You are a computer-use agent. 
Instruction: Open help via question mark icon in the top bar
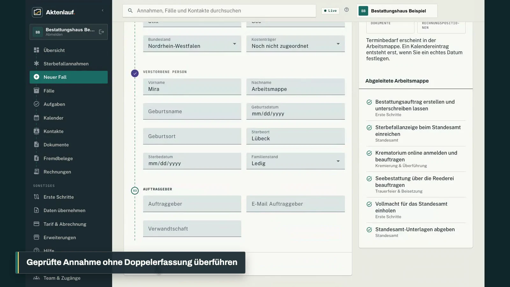click(346, 10)
